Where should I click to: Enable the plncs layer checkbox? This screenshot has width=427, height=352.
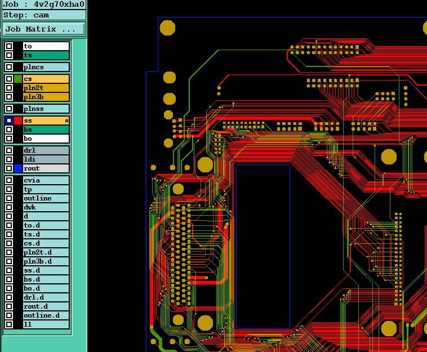9,67
